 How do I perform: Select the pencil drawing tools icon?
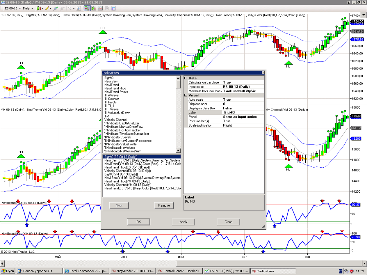47,8
